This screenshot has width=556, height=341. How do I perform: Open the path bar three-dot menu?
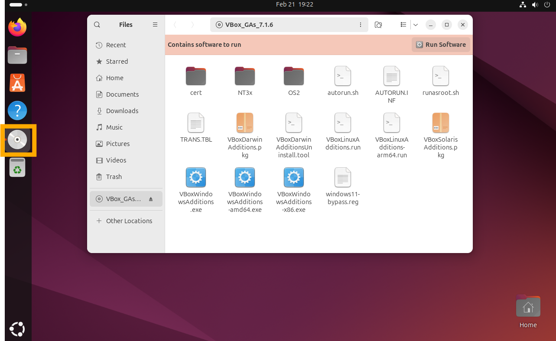pyautogui.click(x=361, y=25)
